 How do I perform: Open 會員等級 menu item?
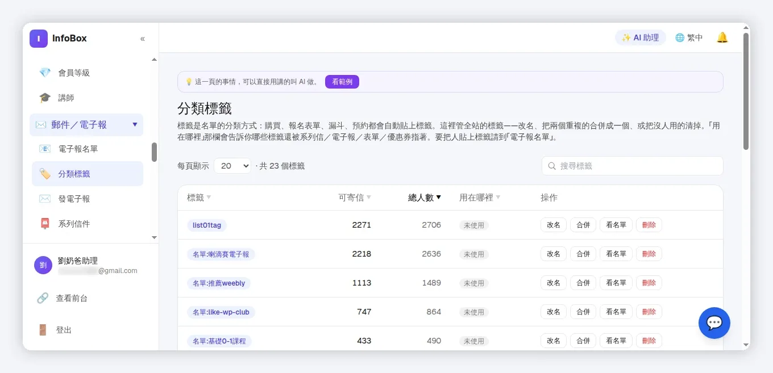88,73
